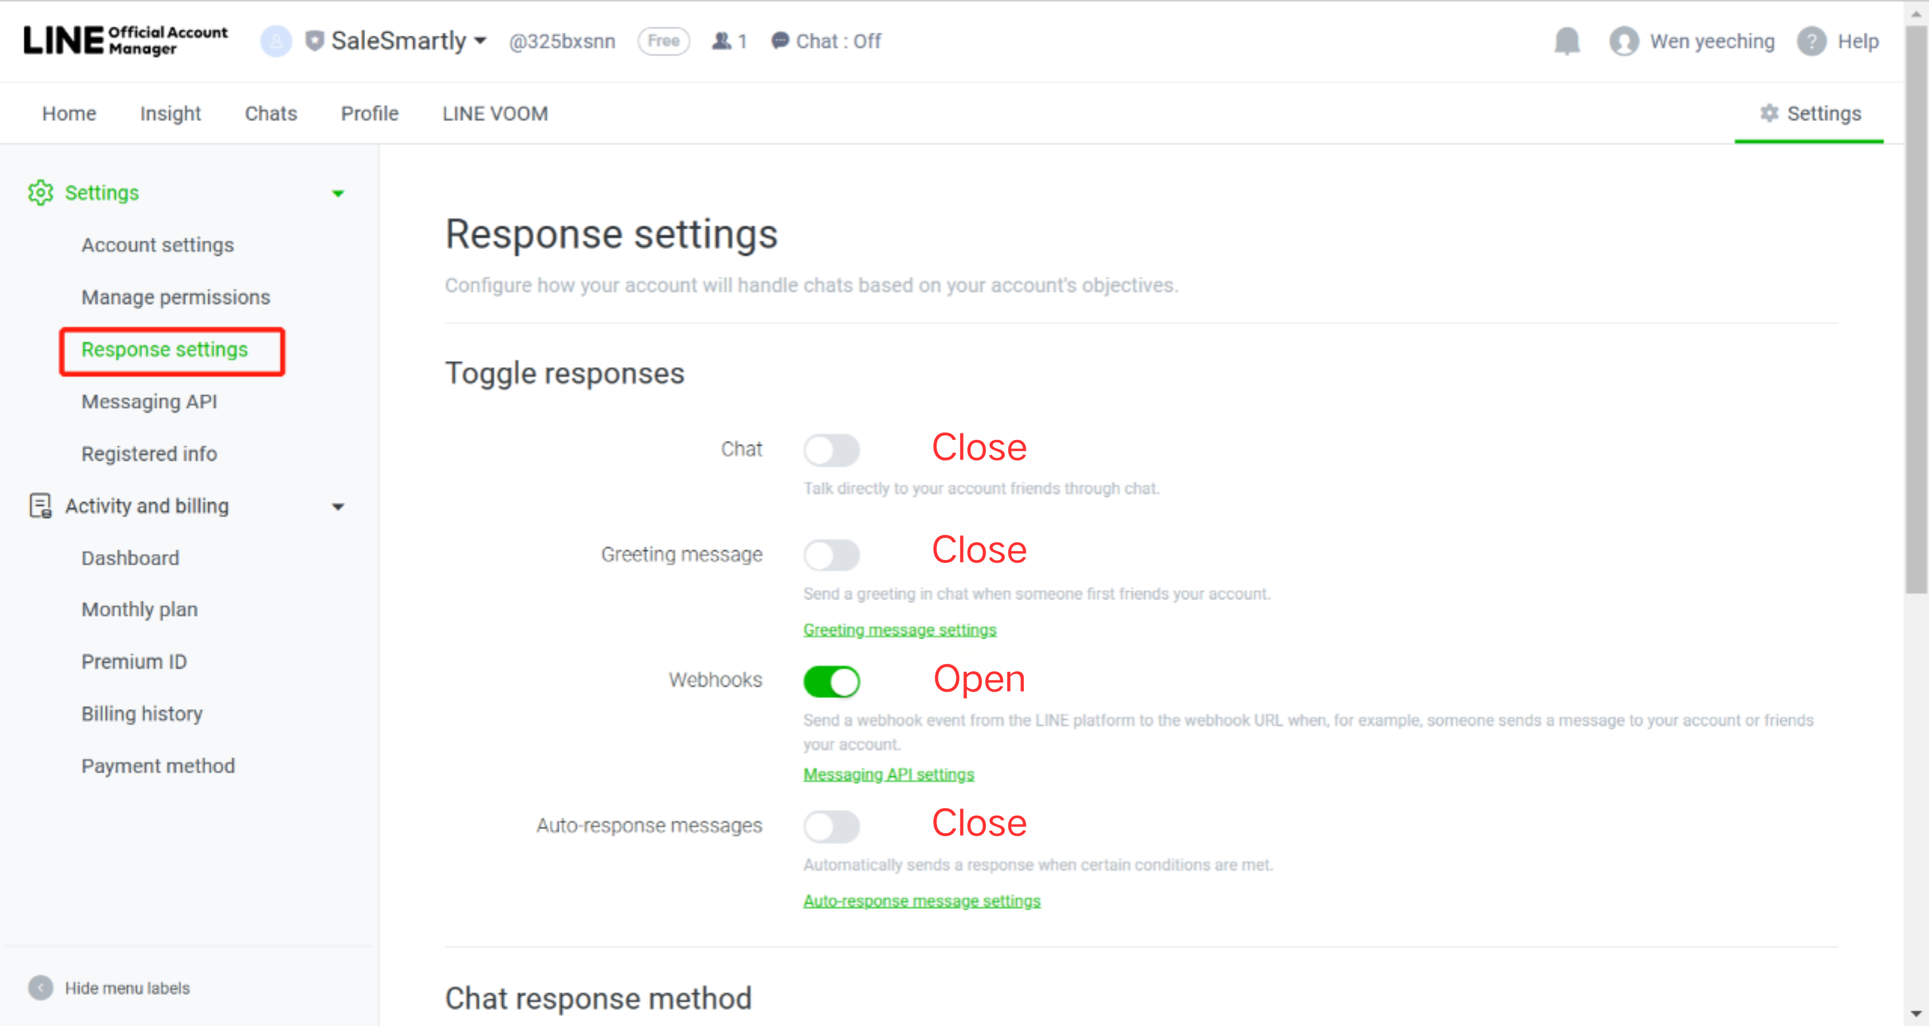
Task: Toggle the Auto-response messages switch
Action: coord(831,826)
